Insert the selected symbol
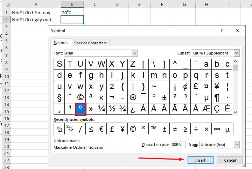The height and width of the screenshot is (169, 252). [x=201, y=160]
